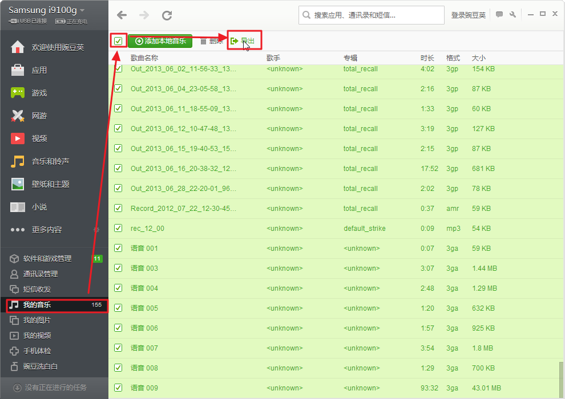
Task: Uncheck Record_2012_07_22 row checkbox
Action: (x=118, y=208)
